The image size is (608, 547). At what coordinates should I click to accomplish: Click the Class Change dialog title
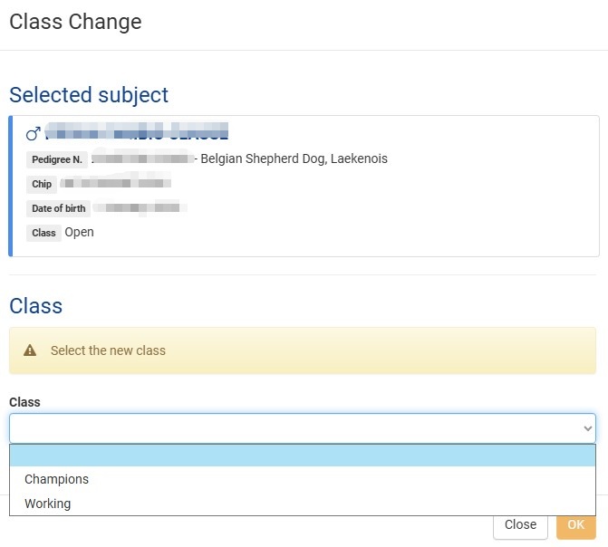point(75,22)
